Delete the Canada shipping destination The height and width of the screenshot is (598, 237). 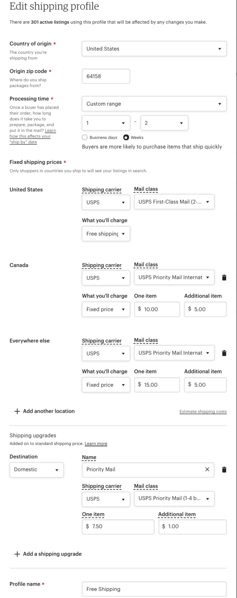coord(224,278)
